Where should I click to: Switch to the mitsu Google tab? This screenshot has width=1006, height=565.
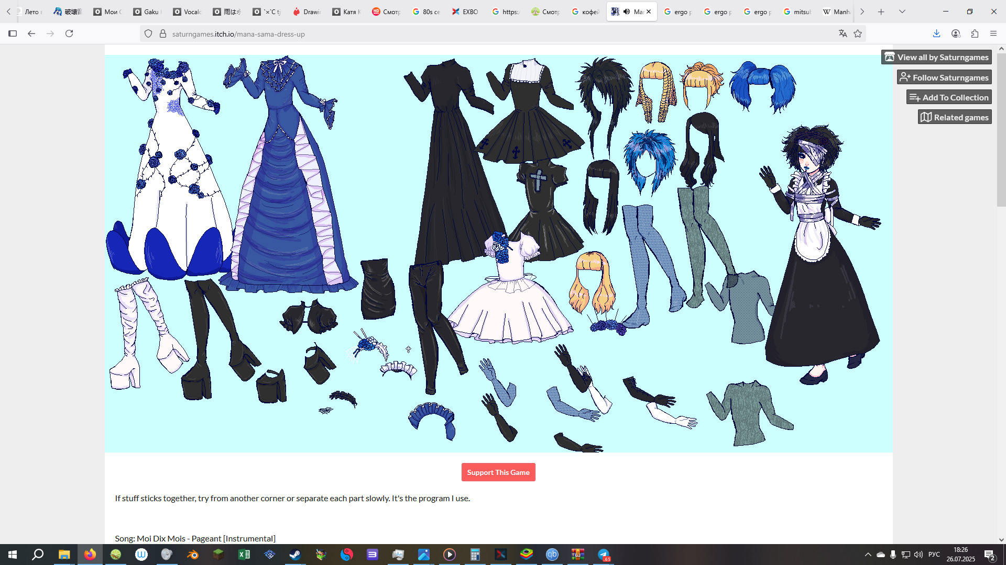797,12
